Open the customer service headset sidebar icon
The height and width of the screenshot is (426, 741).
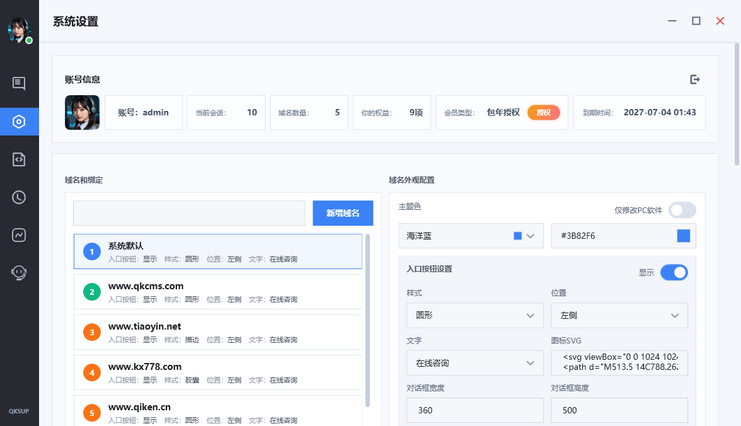pyautogui.click(x=19, y=273)
